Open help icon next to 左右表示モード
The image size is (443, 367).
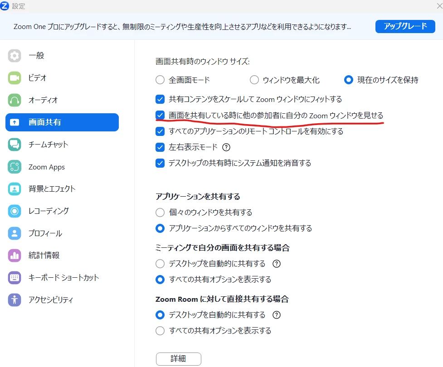tap(226, 147)
